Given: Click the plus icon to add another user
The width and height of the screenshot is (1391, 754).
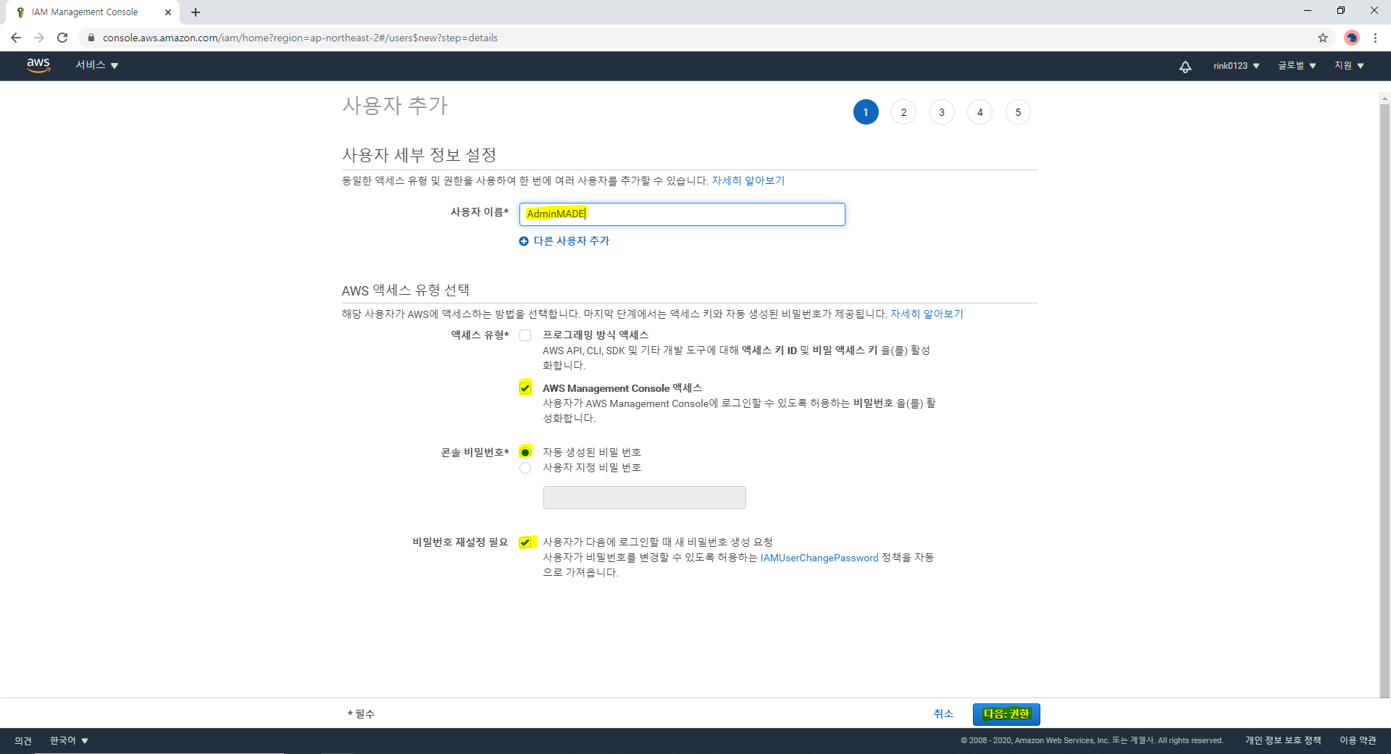Looking at the screenshot, I should [x=524, y=241].
